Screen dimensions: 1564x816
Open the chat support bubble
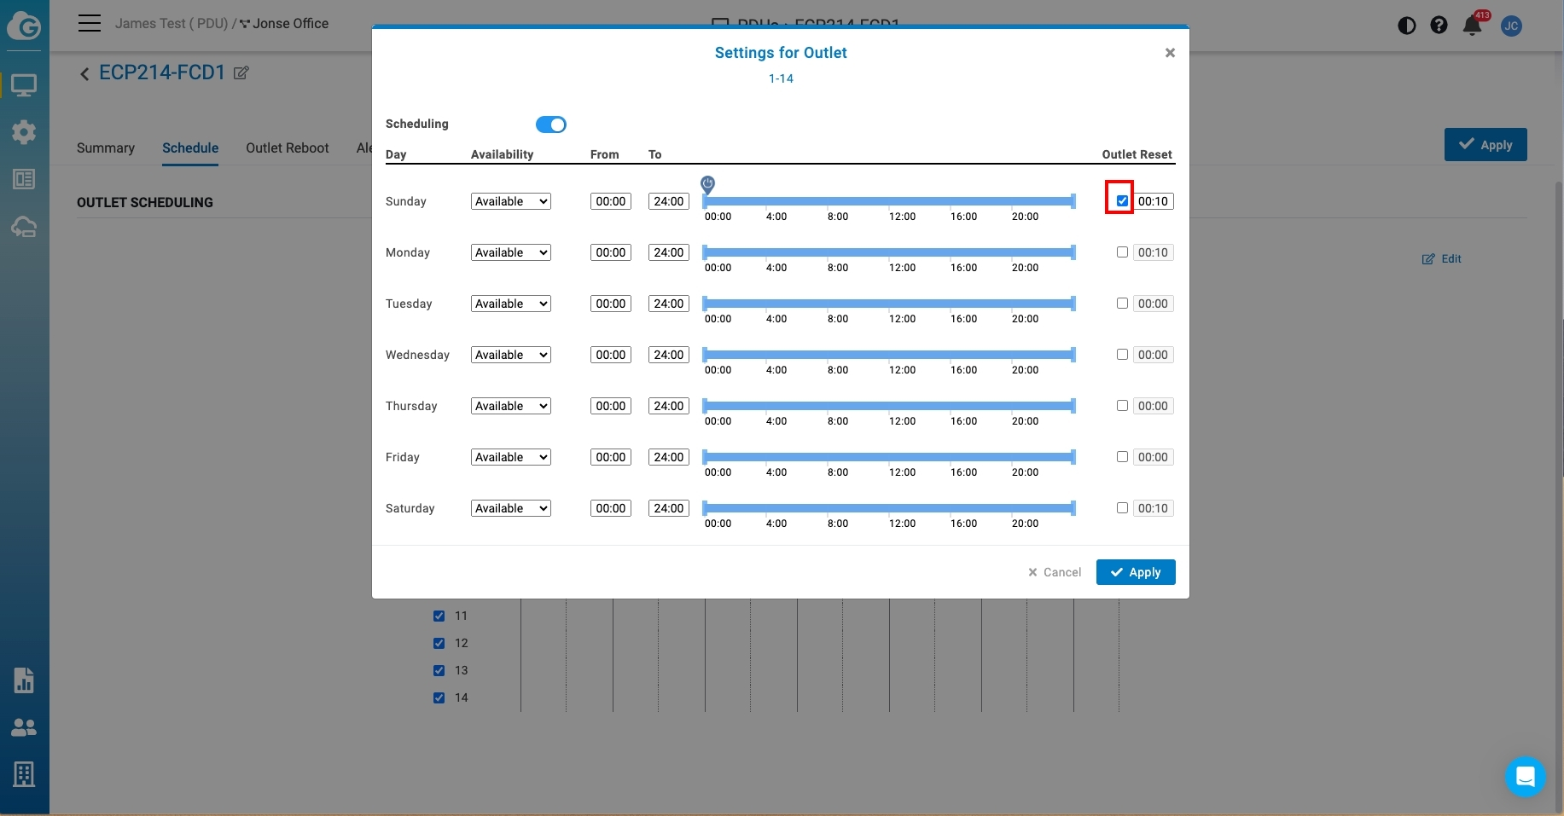click(1525, 776)
